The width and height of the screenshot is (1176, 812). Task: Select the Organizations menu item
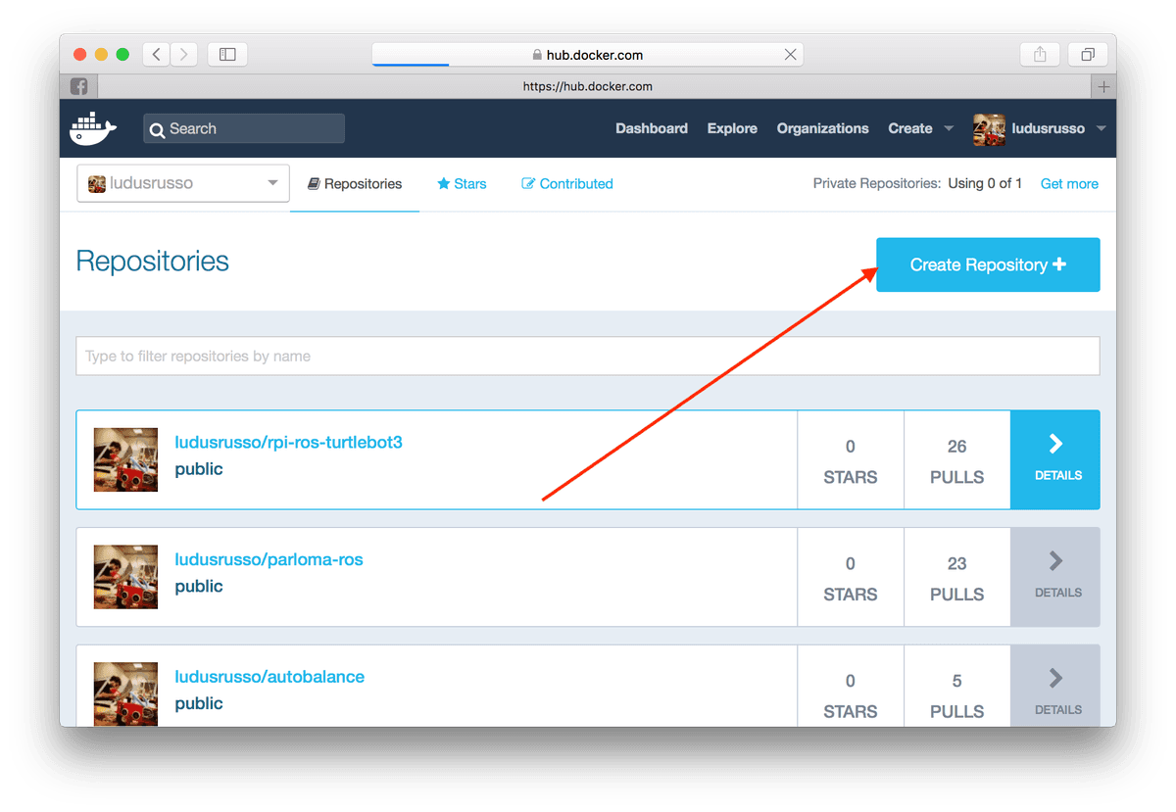pyautogui.click(x=822, y=128)
